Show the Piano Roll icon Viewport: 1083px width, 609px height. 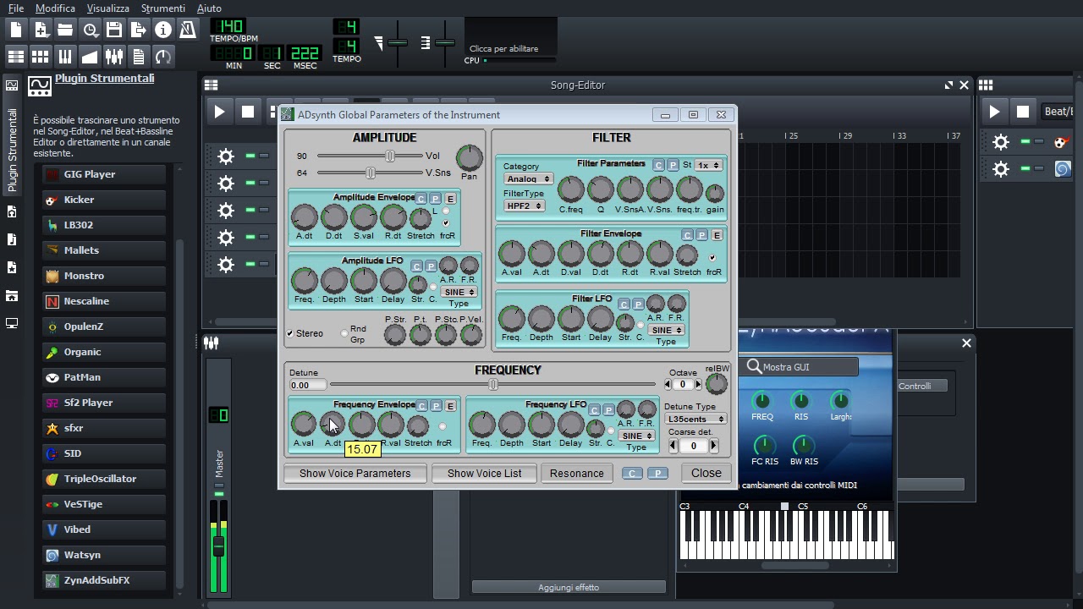click(65, 57)
